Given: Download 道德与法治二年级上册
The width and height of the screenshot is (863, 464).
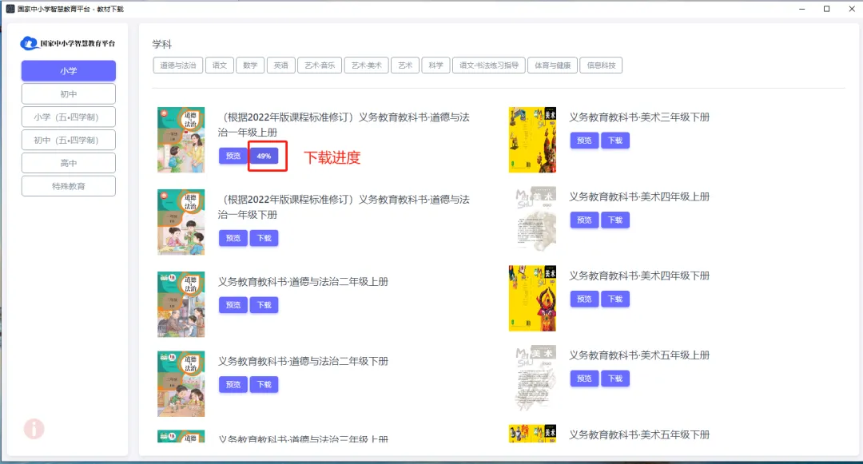Looking at the screenshot, I should [x=264, y=305].
